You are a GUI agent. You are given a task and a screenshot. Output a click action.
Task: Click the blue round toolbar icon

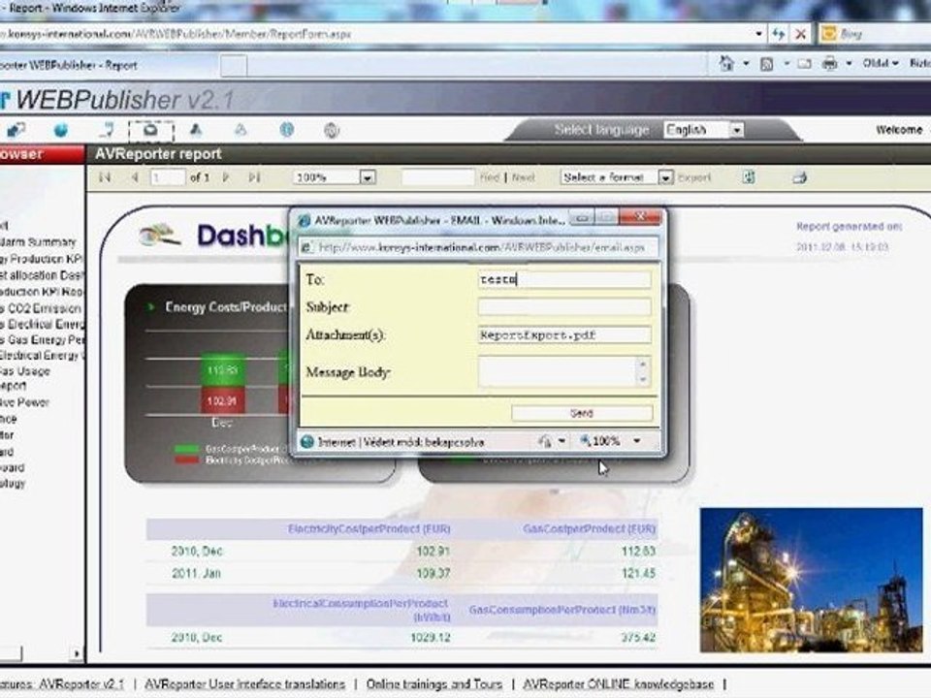pyautogui.click(x=287, y=129)
